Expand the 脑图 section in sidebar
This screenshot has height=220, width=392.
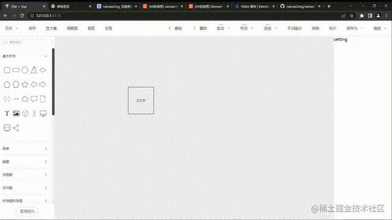pyautogui.click(x=24, y=161)
